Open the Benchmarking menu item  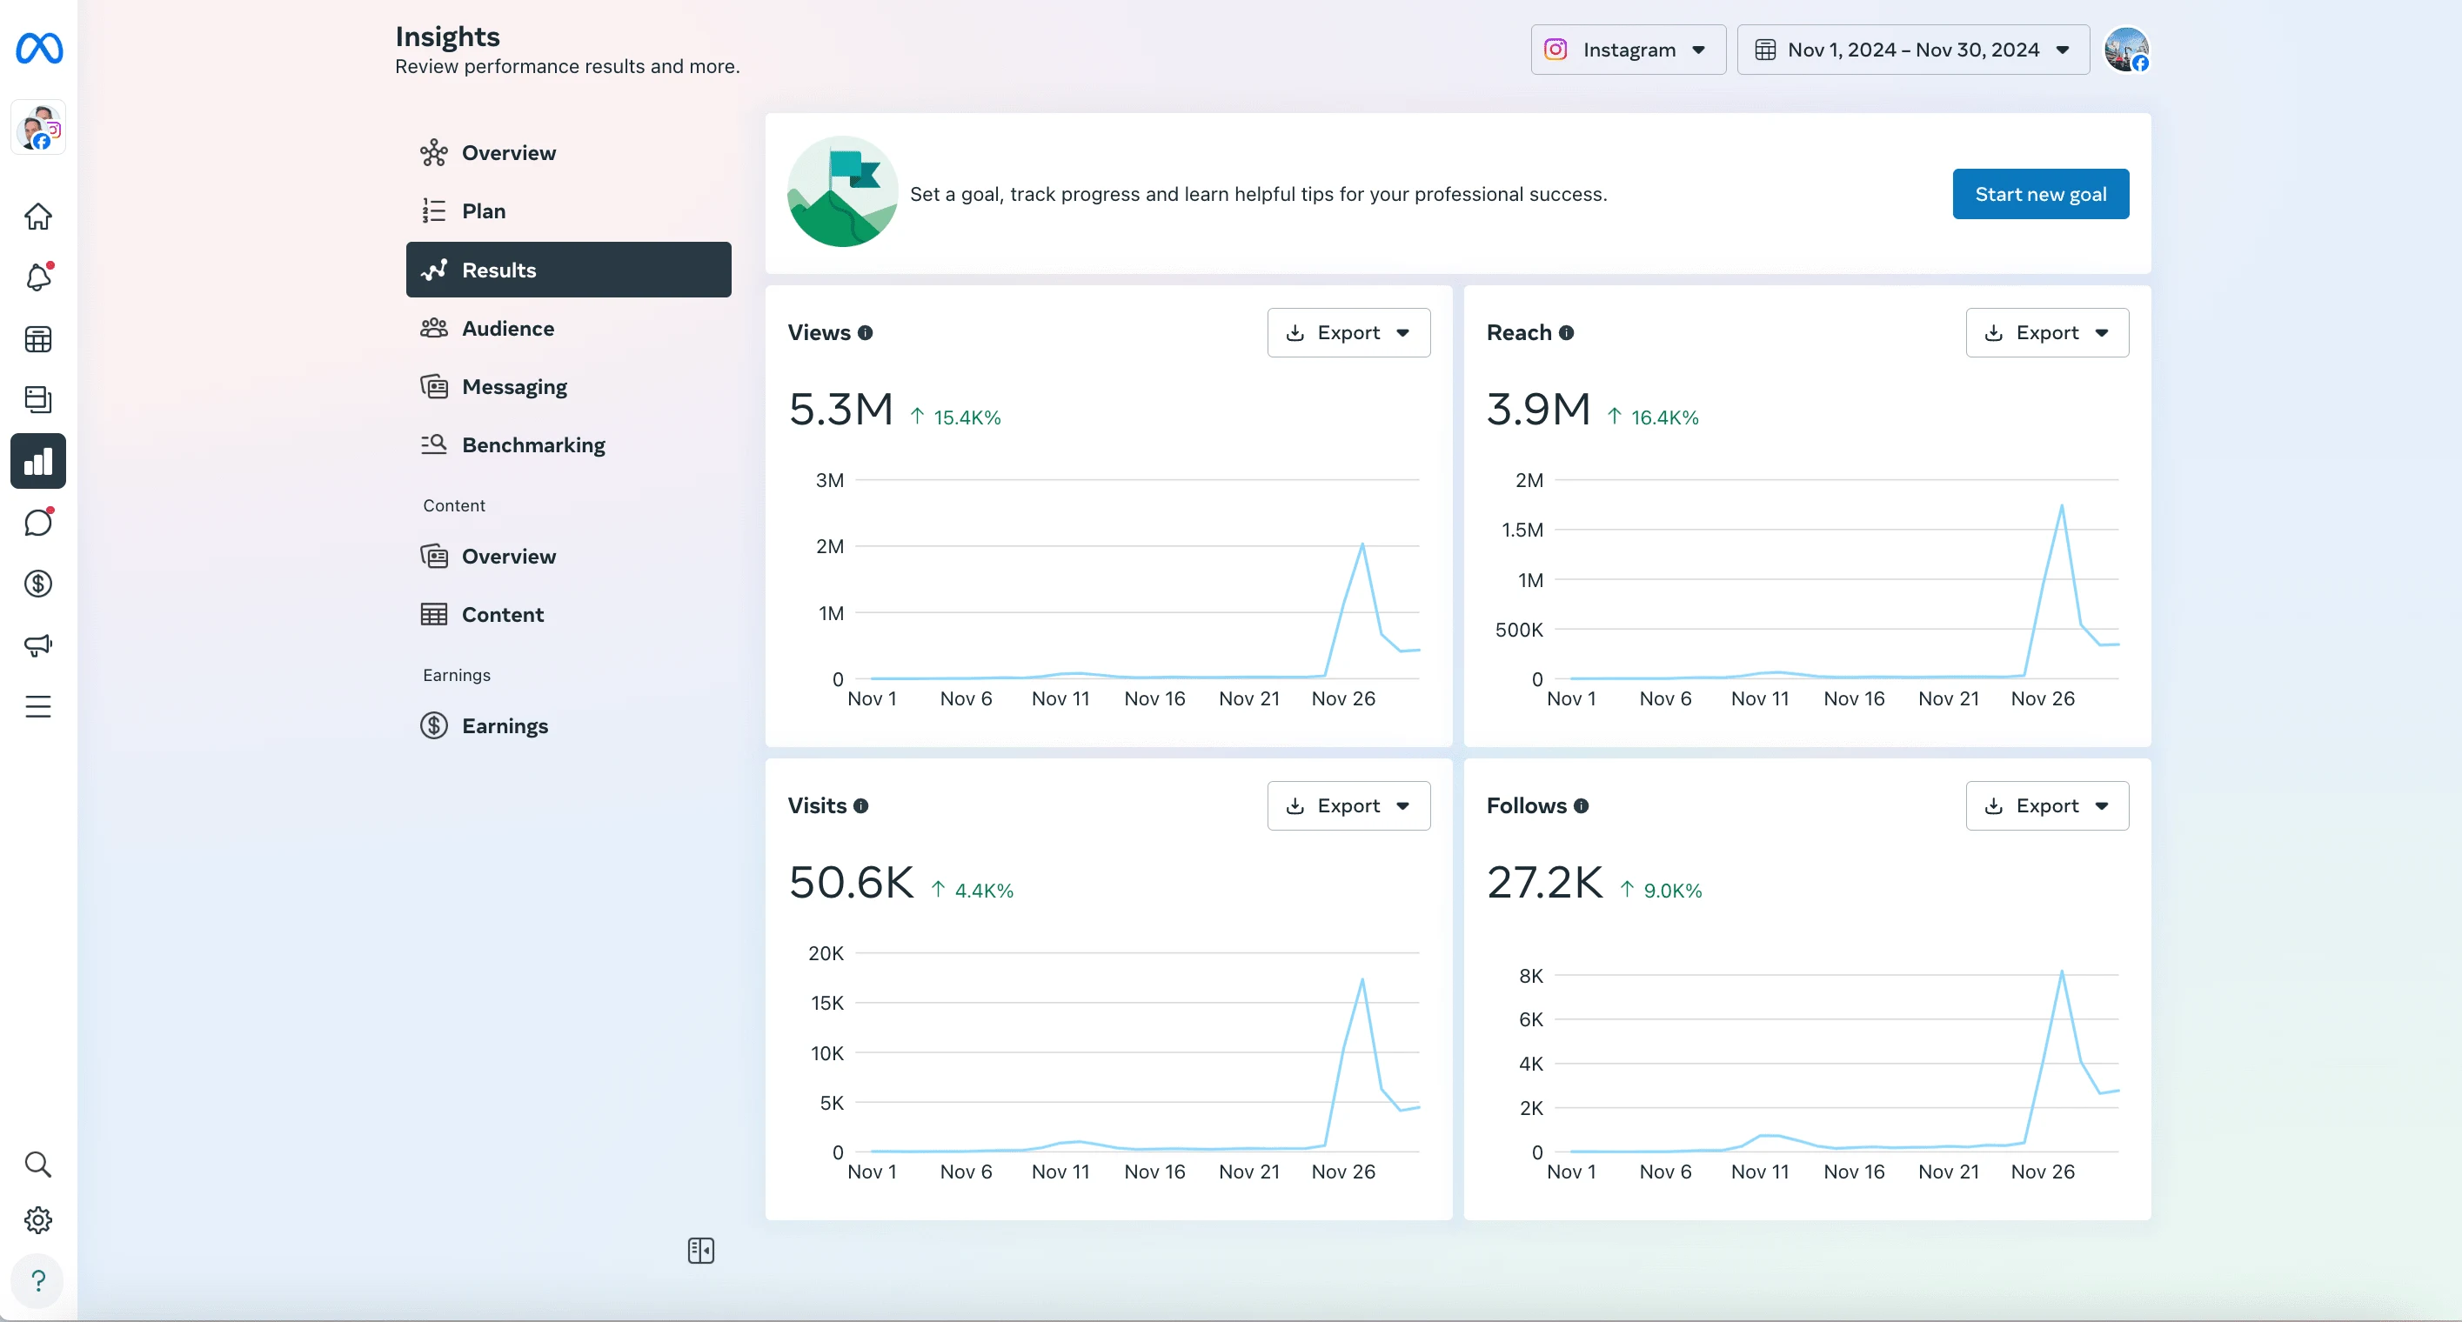click(569, 445)
